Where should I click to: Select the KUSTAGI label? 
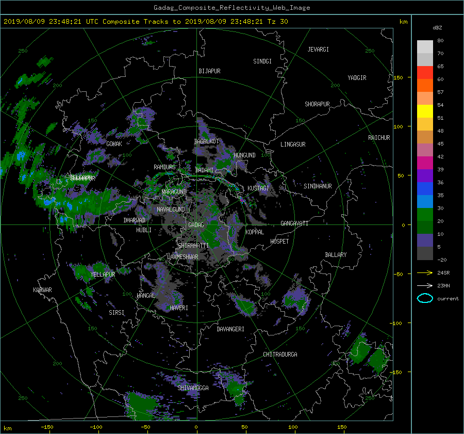(258, 188)
